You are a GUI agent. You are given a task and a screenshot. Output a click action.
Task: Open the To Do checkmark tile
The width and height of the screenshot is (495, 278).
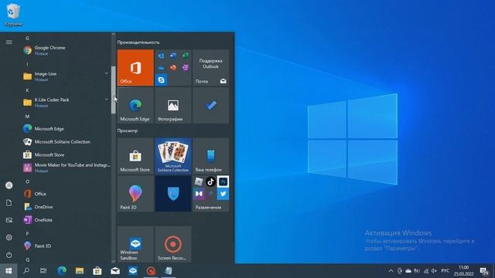tap(210, 105)
